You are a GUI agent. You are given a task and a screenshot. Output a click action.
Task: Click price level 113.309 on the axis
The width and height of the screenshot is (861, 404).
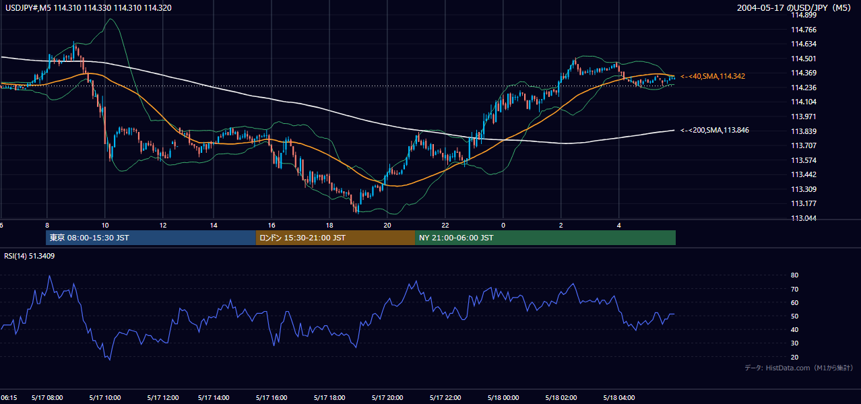tap(804, 189)
